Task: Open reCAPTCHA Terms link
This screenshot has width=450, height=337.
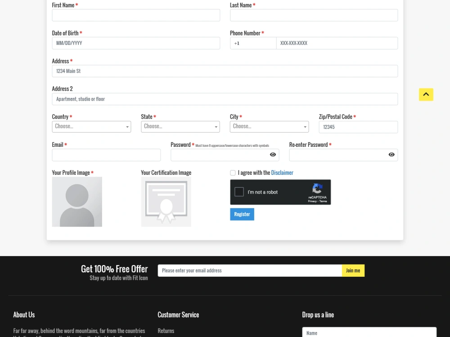Action: pos(323,201)
